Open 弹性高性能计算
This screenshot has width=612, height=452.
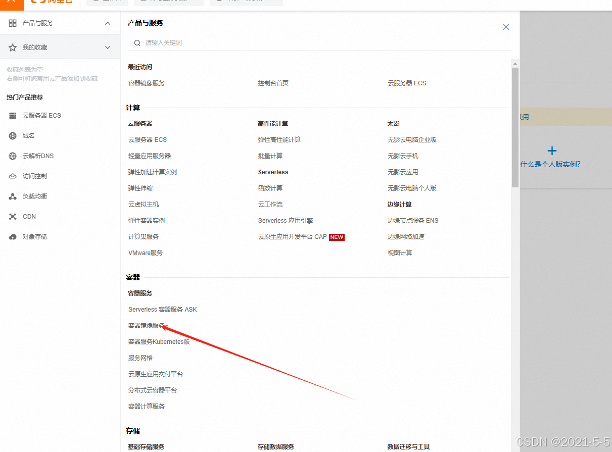point(279,140)
